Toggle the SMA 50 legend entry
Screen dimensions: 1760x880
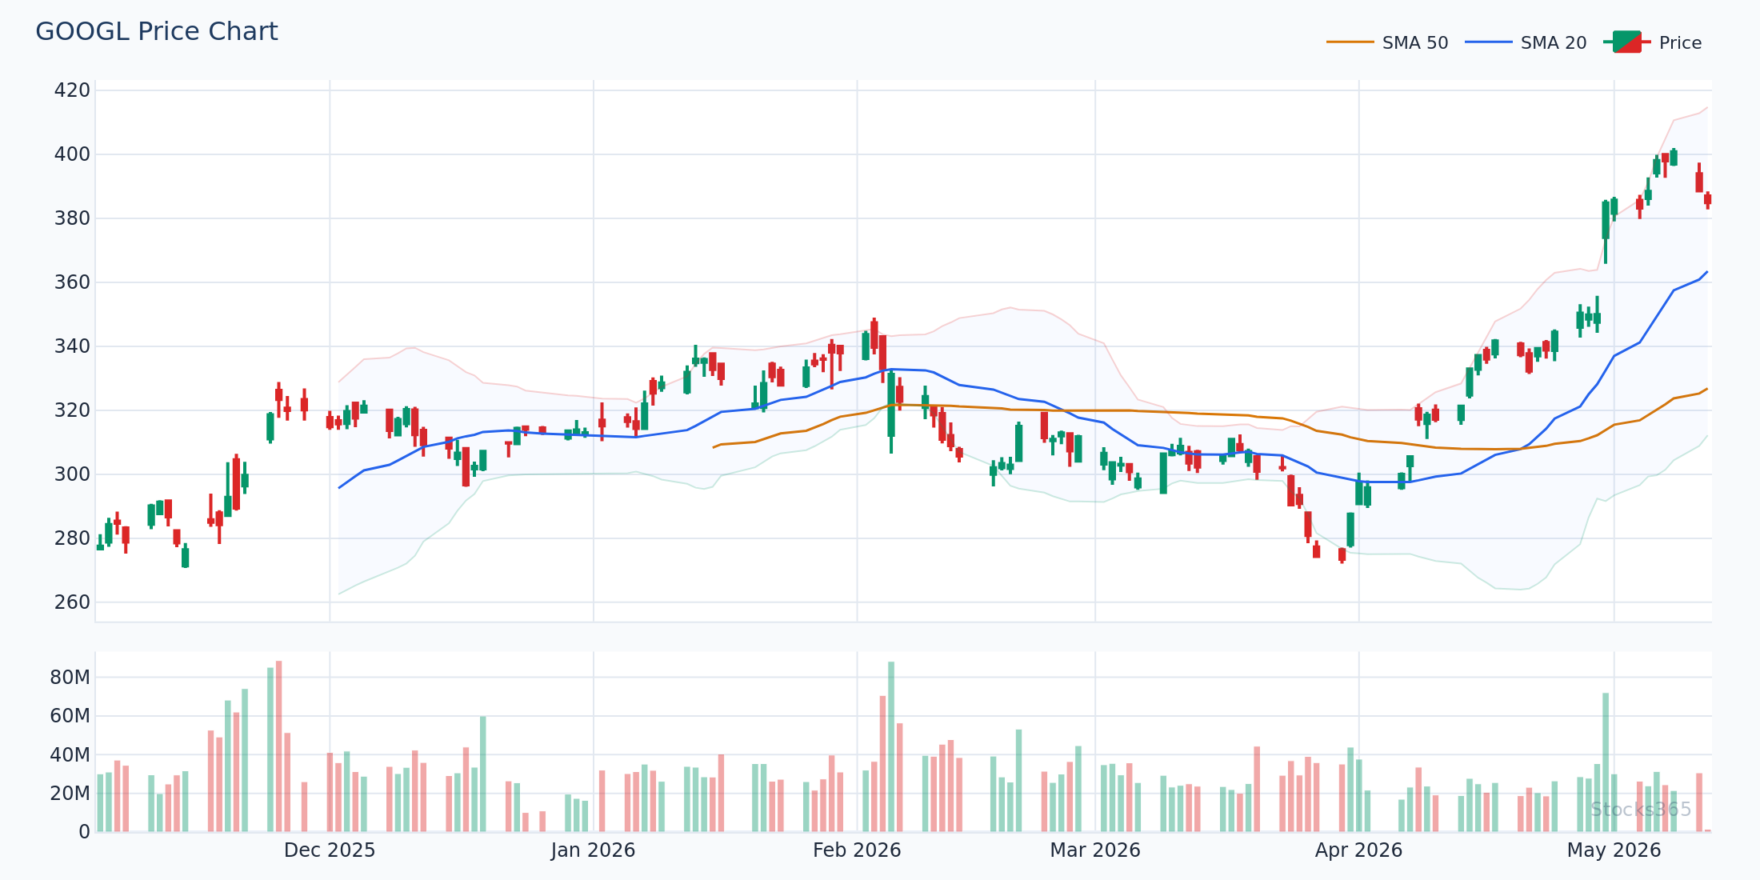click(1387, 42)
